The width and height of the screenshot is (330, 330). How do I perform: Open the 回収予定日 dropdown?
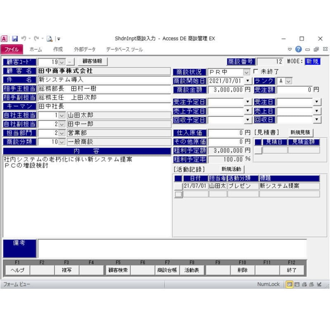(248, 120)
